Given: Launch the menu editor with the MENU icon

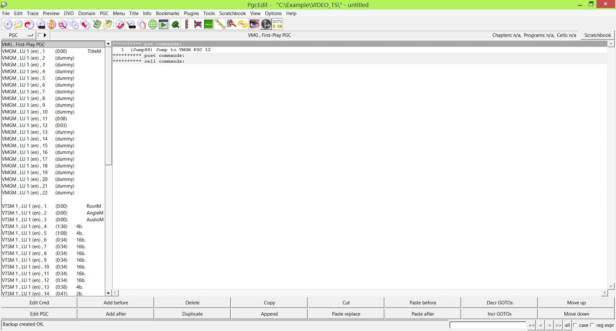Looking at the screenshot, I should click(x=208, y=24).
